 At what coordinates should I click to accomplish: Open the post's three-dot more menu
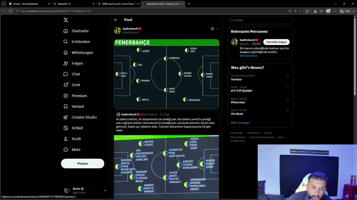[217, 29]
